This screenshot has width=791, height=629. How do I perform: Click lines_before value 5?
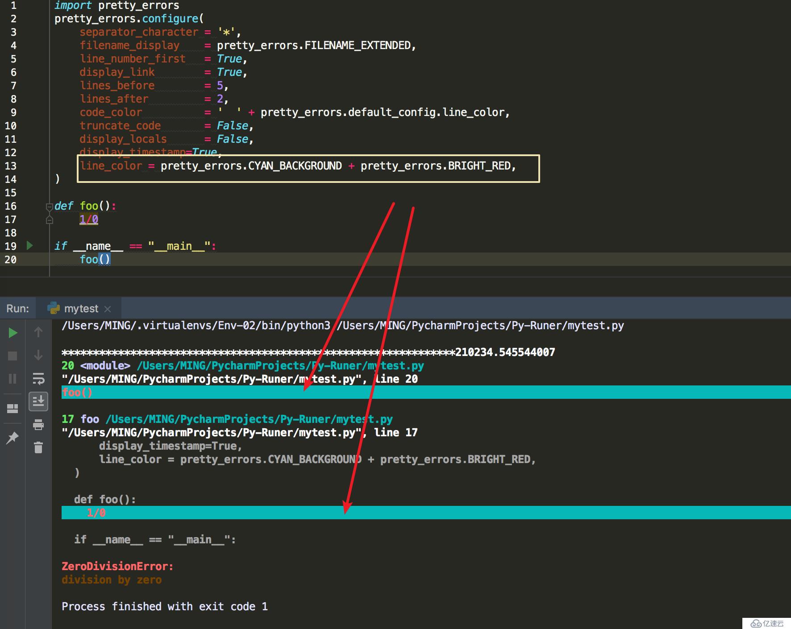pyautogui.click(x=220, y=85)
